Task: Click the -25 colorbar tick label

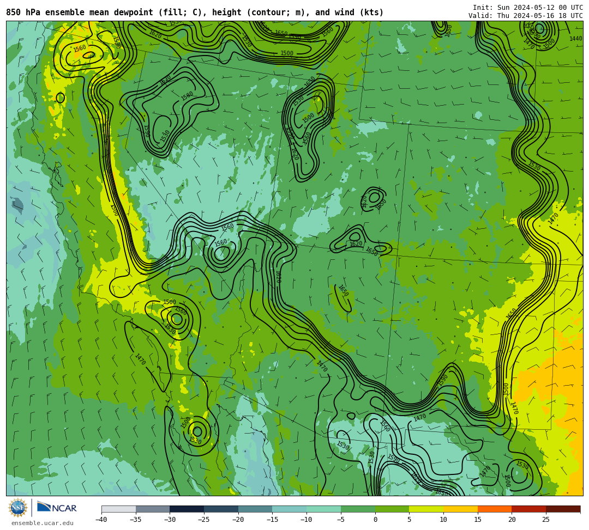Action: (x=203, y=520)
